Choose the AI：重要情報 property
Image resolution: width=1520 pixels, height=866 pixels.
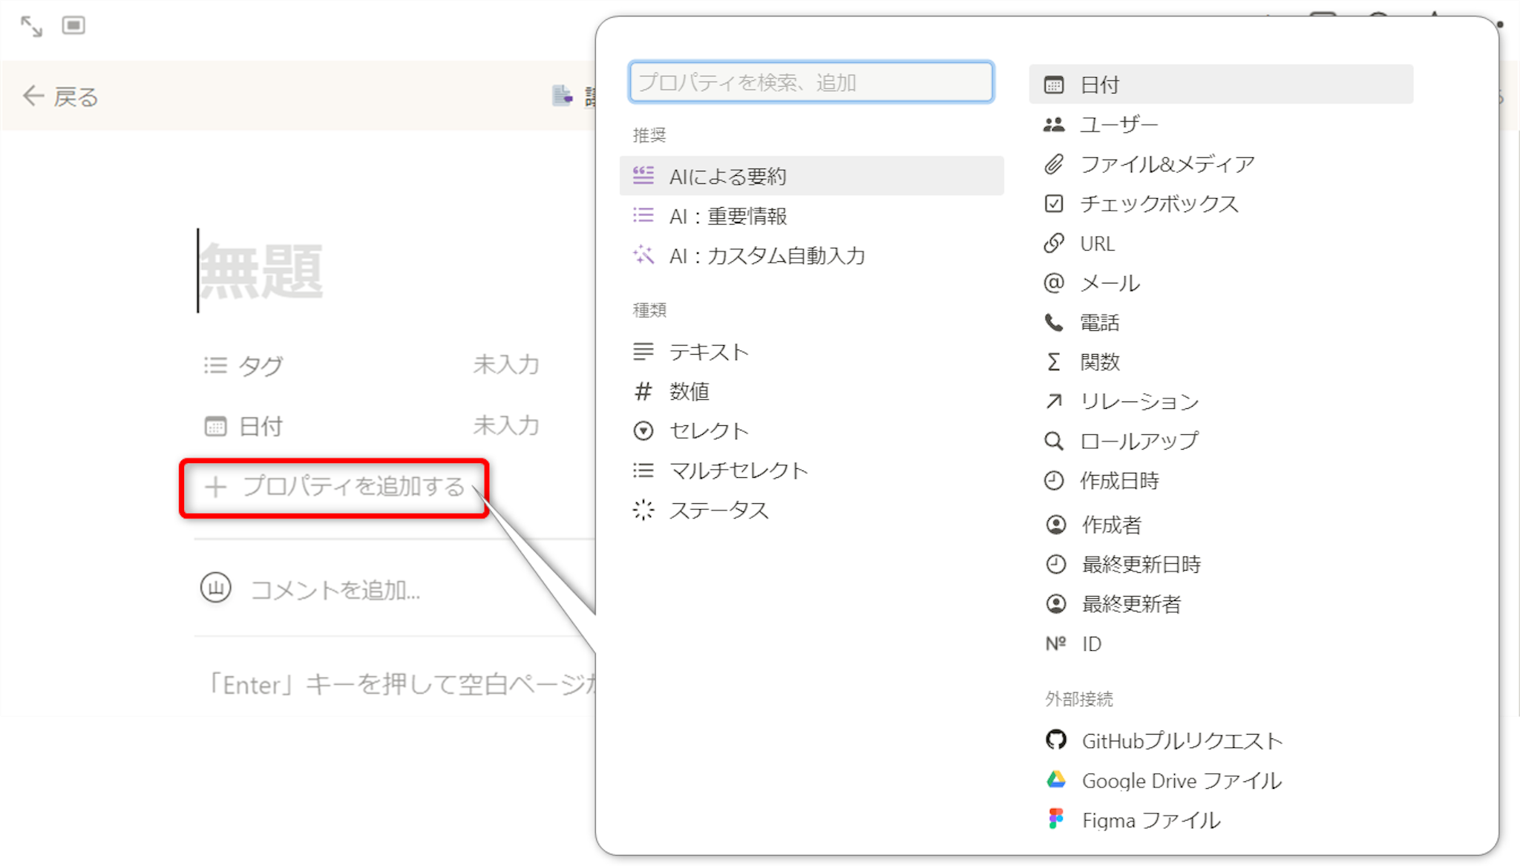(727, 217)
